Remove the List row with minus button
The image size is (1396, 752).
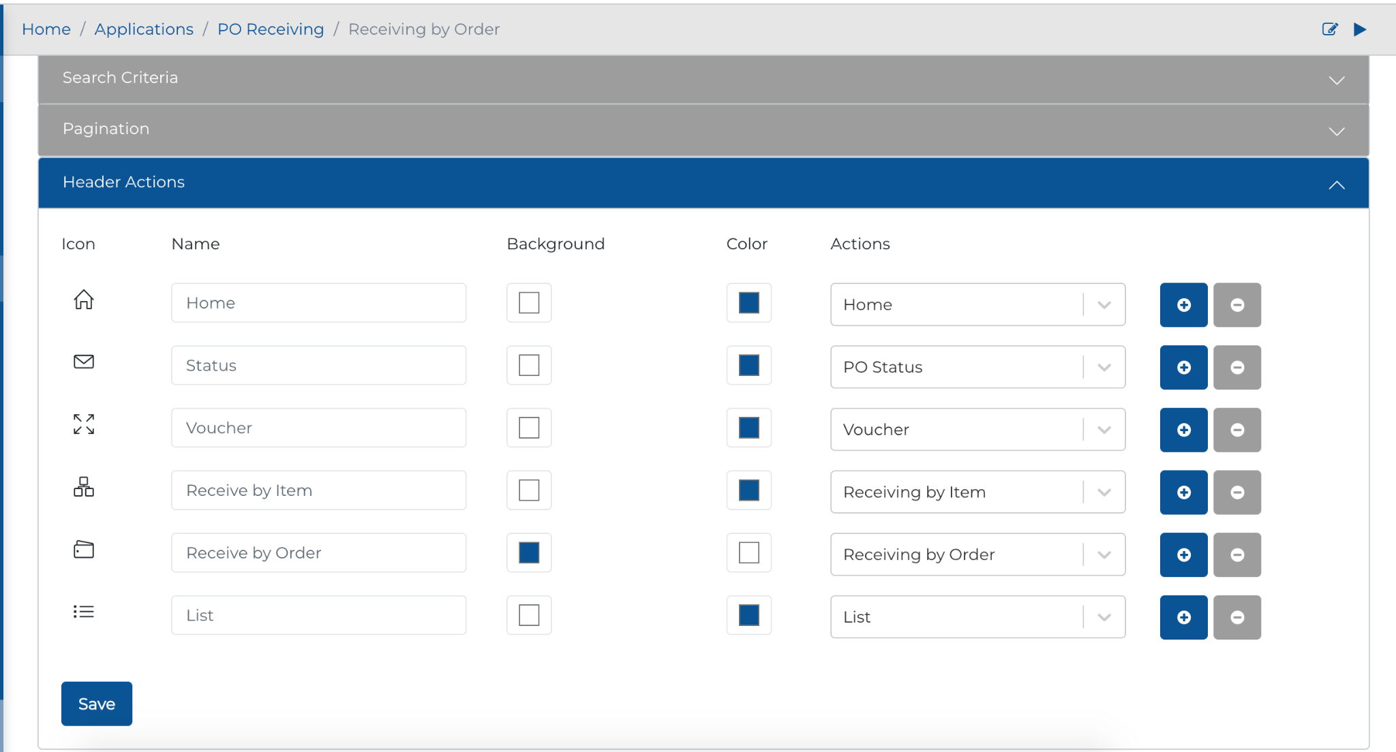coord(1236,617)
